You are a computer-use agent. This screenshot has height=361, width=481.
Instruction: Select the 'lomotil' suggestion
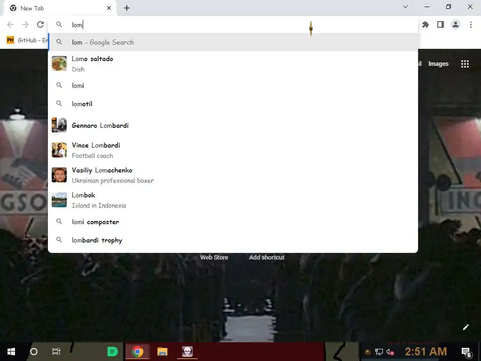click(x=233, y=104)
